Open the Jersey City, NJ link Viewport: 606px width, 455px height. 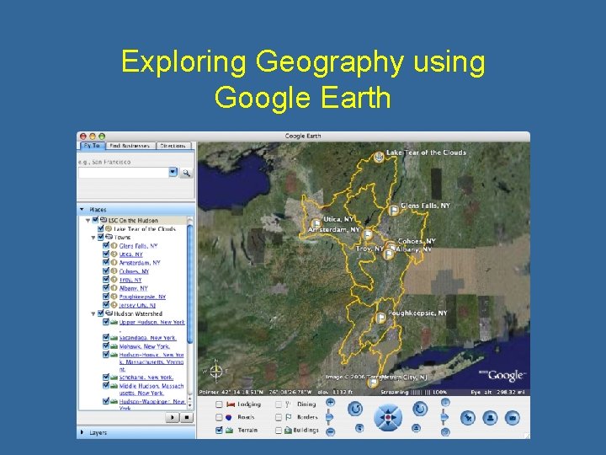coord(137,305)
